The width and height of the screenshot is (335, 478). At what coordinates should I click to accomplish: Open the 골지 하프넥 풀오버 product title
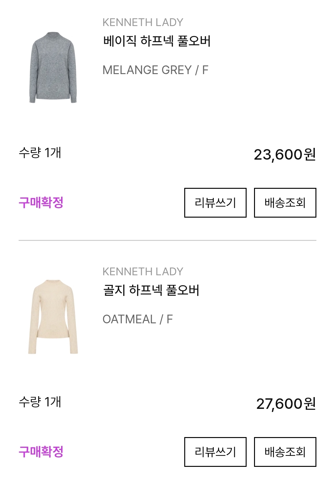pos(151,290)
